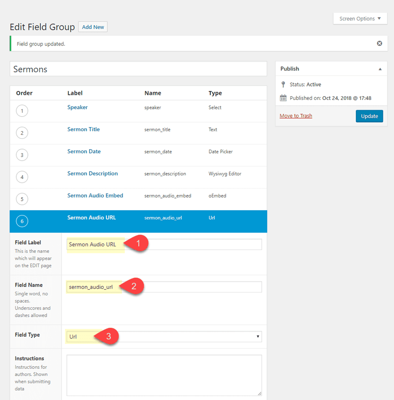
Task: Click the calendar icon beside Published on
Action: [x=283, y=98]
